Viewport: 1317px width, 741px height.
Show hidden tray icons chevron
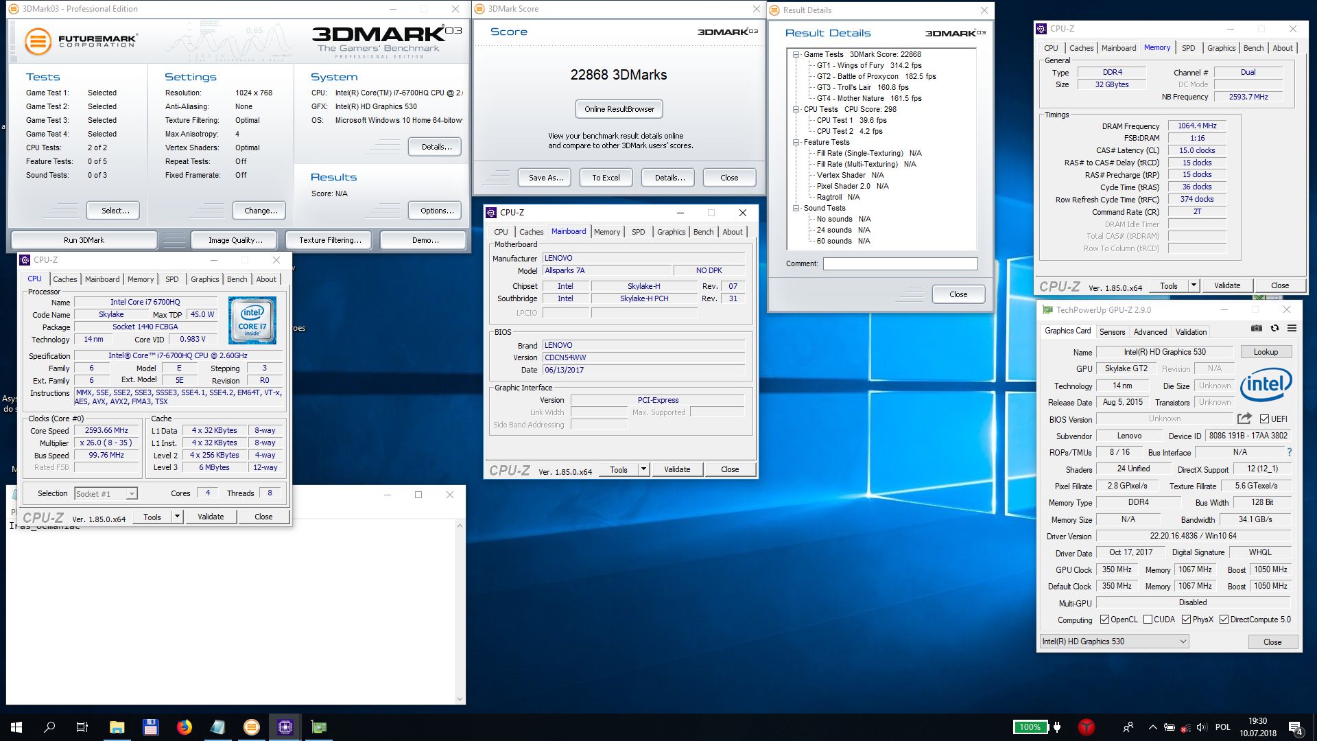pyautogui.click(x=1152, y=727)
